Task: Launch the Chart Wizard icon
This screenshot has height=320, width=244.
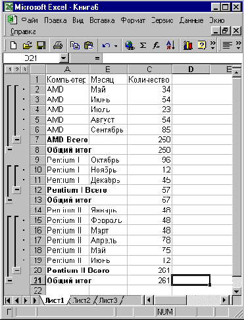Action: [x=188, y=45]
